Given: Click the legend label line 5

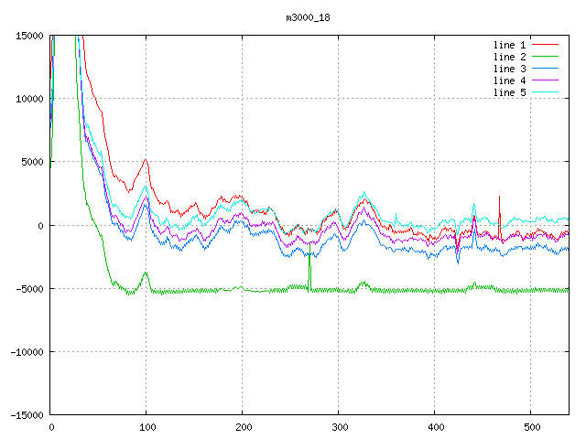Looking at the screenshot, I should click(x=509, y=92).
